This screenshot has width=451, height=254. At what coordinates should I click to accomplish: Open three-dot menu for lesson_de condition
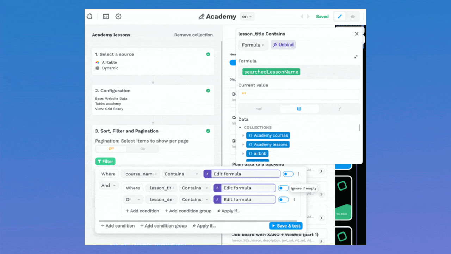294,200
